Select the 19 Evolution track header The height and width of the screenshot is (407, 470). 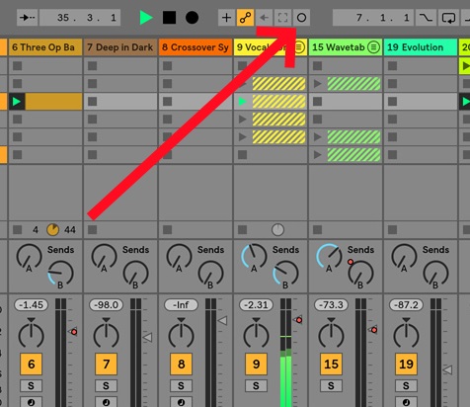[x=421, y=47]
